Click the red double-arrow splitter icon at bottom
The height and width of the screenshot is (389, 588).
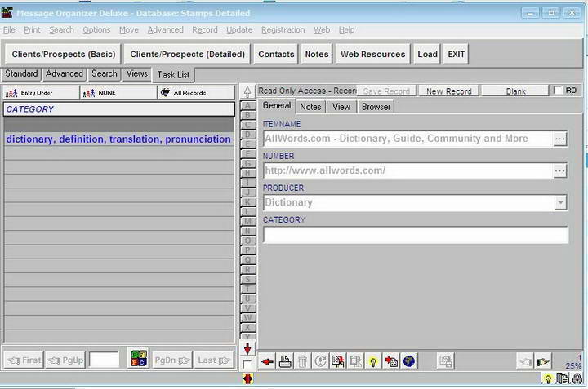point(248,379)
